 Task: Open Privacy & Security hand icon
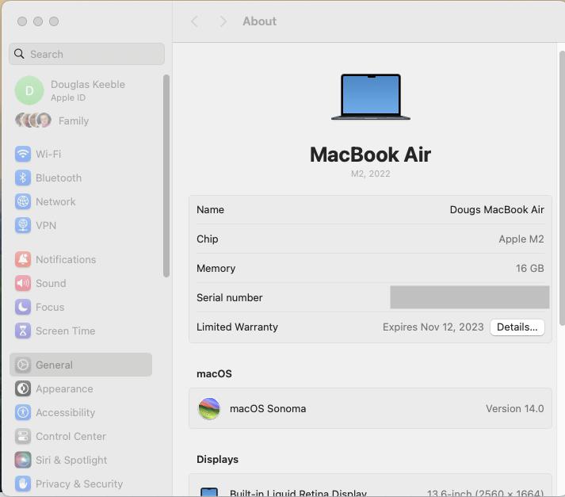tap(23, 484)
